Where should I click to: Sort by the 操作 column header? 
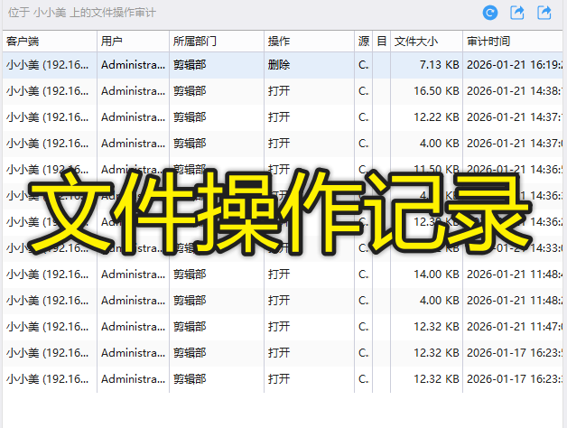coord(309,42)
